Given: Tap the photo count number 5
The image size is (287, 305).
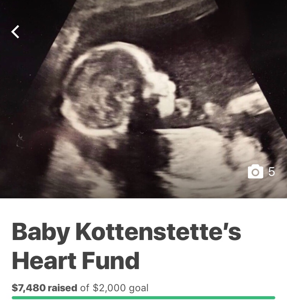Looking at the screenshot, I should (x=272, y=172).
